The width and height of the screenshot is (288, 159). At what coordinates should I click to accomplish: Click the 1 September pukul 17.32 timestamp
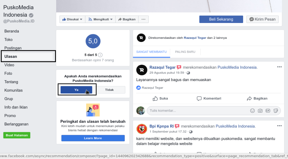169,131
